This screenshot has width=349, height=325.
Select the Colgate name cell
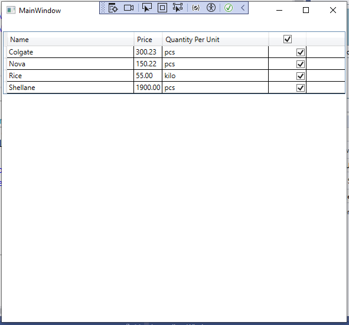(x=70, y=52)
